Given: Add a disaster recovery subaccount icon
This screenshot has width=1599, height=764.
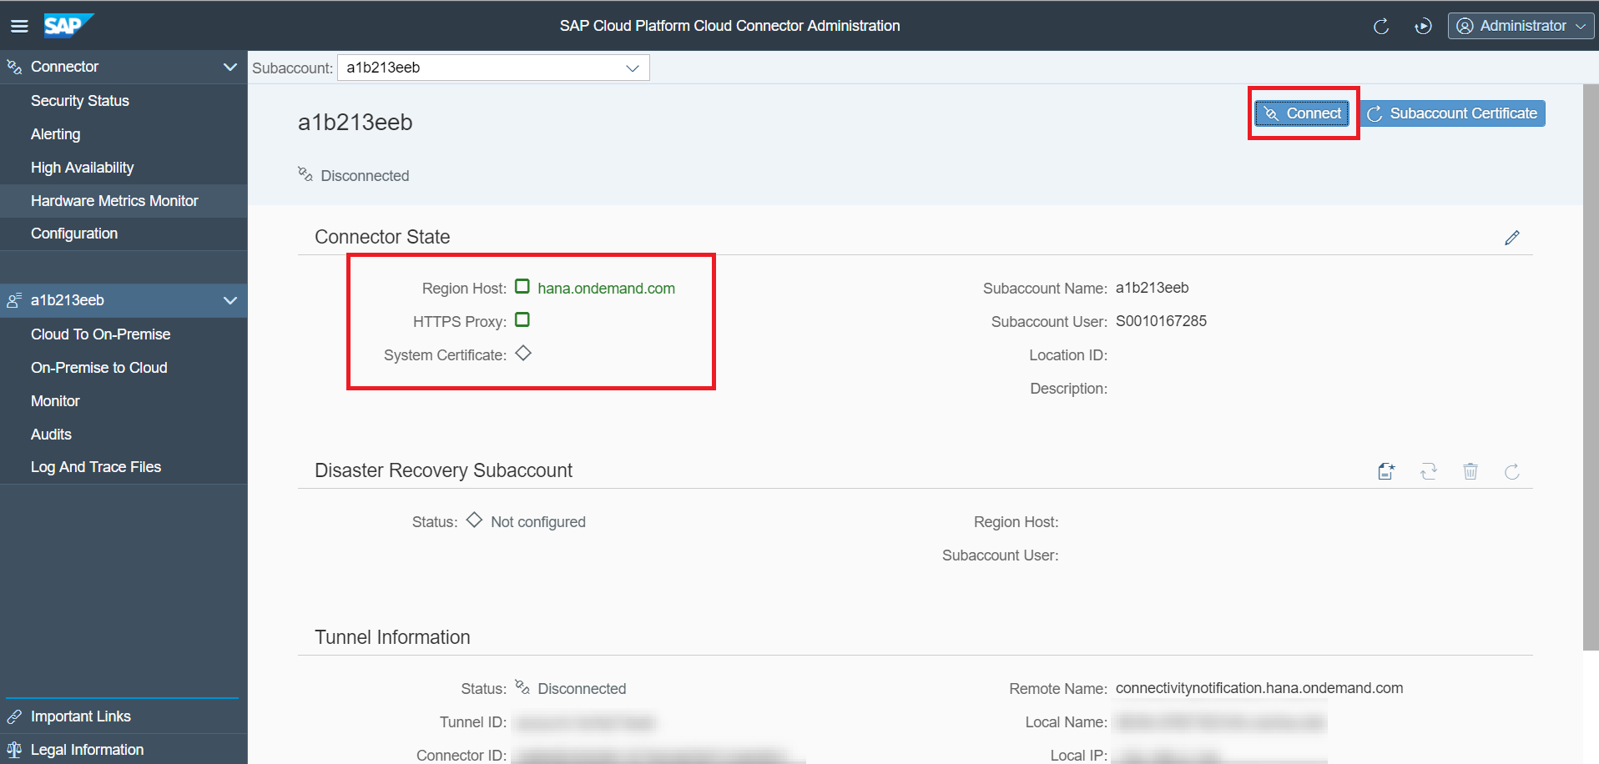Looking at the screenshot, I should 1386,471.
